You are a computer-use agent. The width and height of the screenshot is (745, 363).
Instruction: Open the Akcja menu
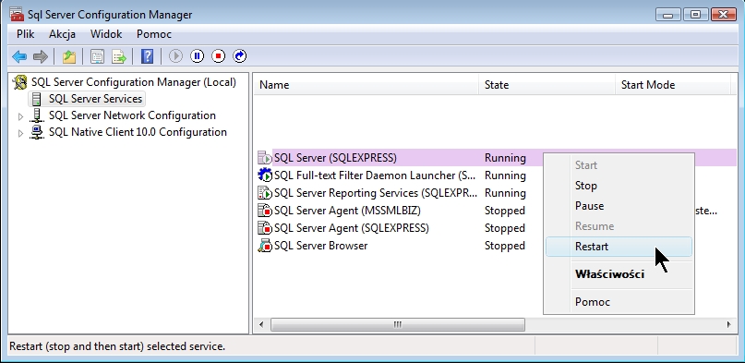pyautogui.click(x=62, y=34)
